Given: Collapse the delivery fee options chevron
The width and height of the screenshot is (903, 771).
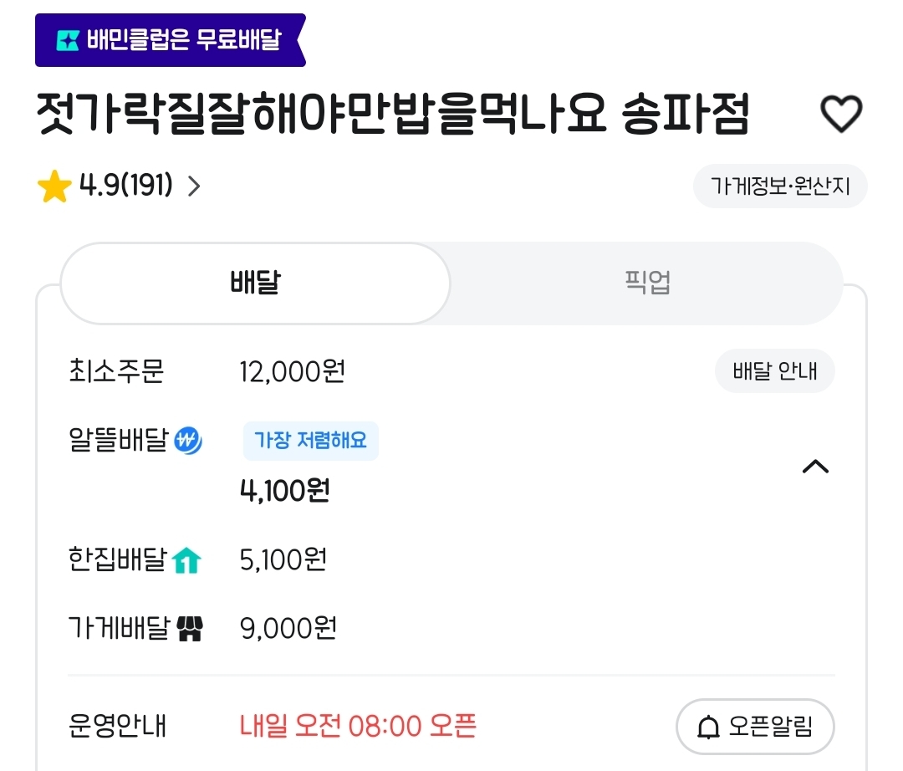Looking at the screenshot, I should coord(815,467).
